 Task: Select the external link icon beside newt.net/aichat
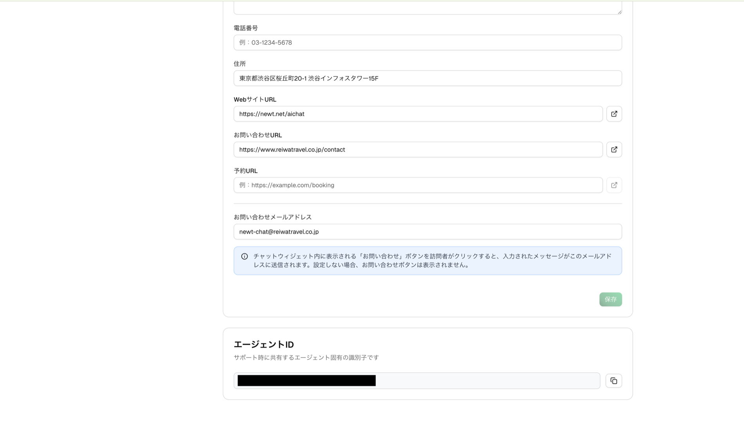tap(614, 114)
